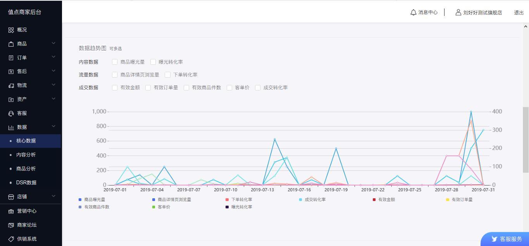Viewport: 529px width, 246px height.
Task: Open 消息中心 text link
Action: 428,12
